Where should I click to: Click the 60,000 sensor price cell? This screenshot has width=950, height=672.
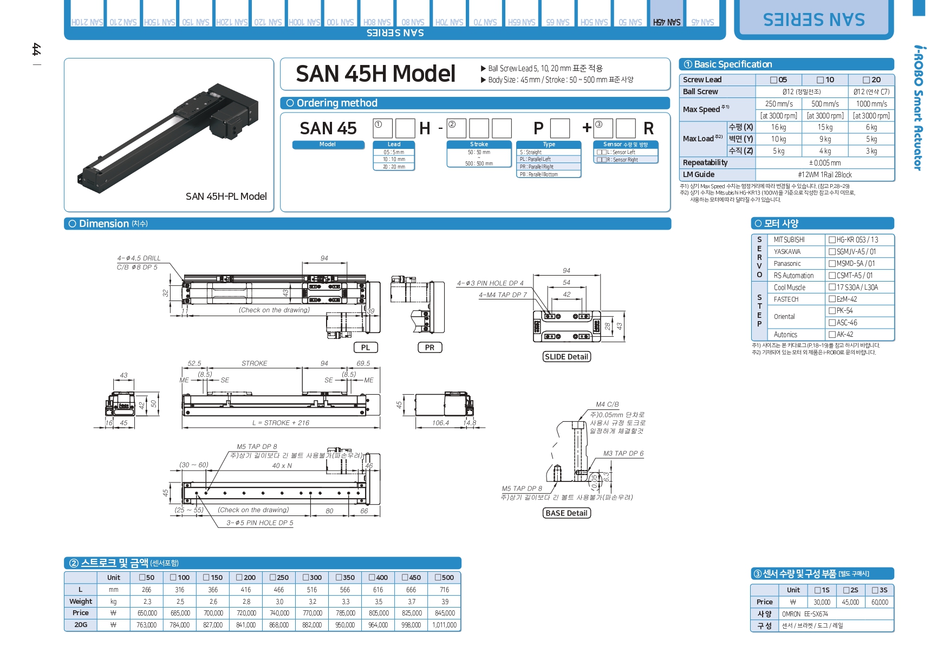pyautogui.click(x=880, y=602)
